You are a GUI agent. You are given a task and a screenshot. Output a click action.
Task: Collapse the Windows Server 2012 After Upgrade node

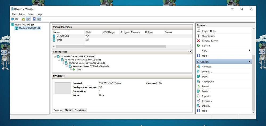click(x=59, y=60)
